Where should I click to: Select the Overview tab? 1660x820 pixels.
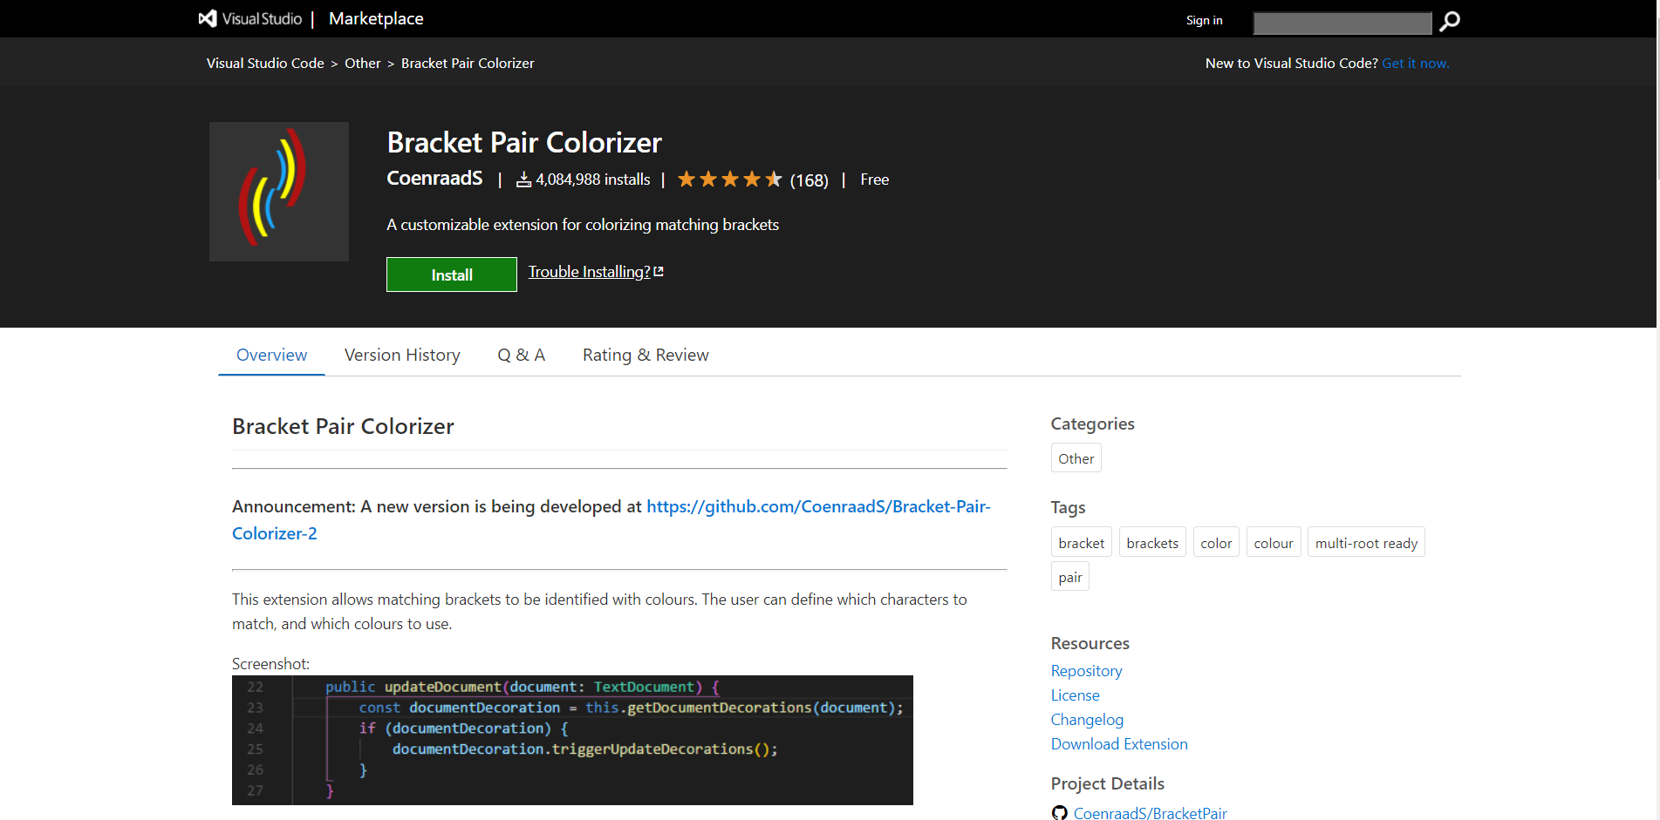click(x=271, y=355)
